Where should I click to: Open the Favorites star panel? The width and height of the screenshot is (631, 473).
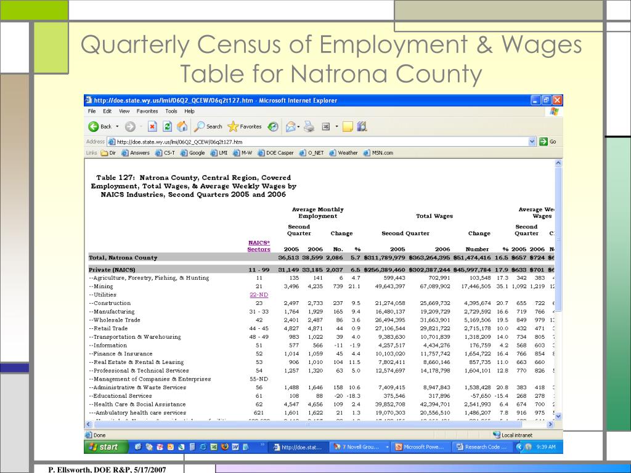(245, 127)
